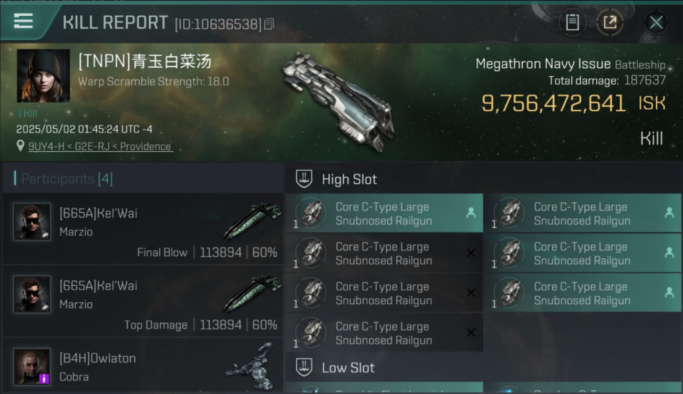This screenshot has height=394, width=683.
Task: Open the 9UY4-H Providence location link
Action: (100, 147)
